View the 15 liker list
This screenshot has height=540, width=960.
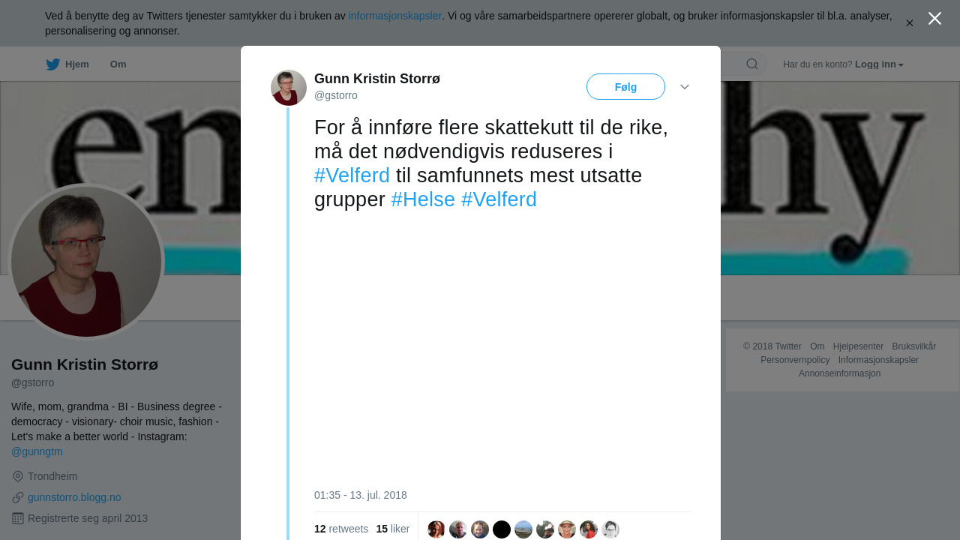pos(393,529)
